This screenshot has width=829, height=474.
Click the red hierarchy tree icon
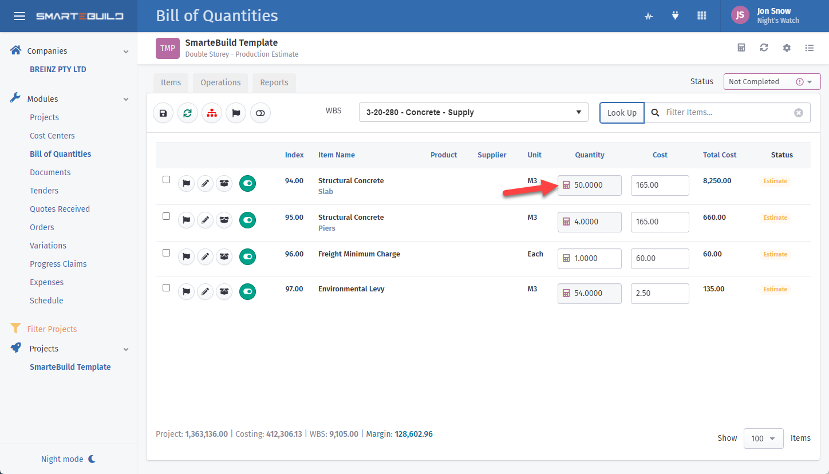[212, 113]
